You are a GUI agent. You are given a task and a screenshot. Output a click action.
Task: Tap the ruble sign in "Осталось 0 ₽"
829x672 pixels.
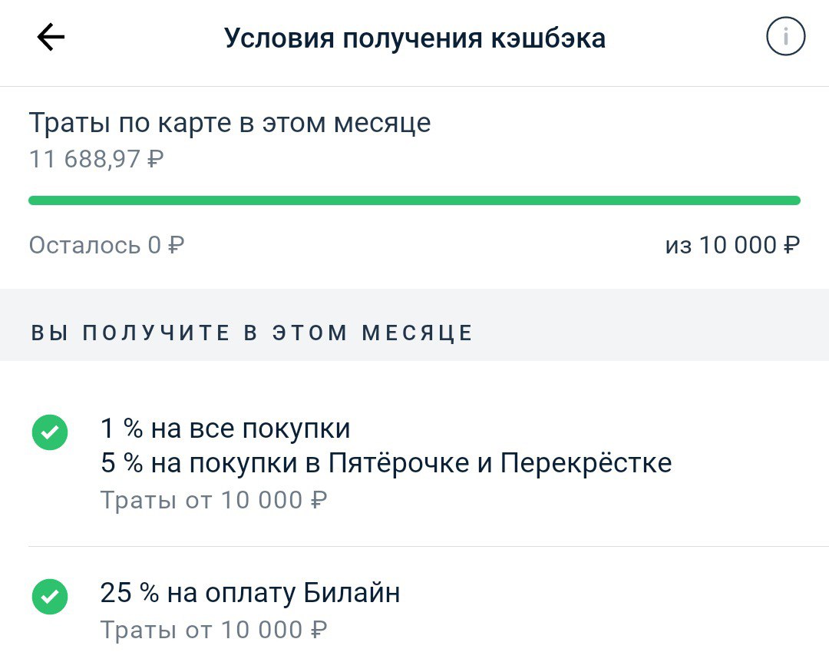176,245
